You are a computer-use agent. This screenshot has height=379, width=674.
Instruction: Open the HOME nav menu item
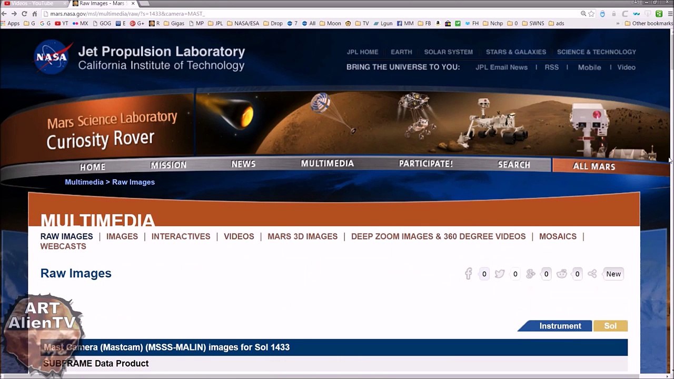93,167
